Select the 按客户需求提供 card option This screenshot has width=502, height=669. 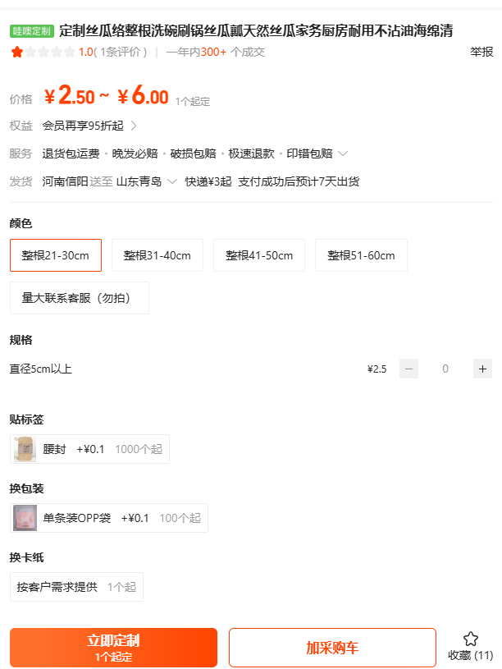[76, 587]
